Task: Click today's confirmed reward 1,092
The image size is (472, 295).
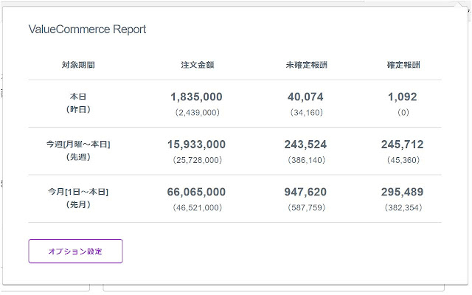Action: click(x=403, y=97)
